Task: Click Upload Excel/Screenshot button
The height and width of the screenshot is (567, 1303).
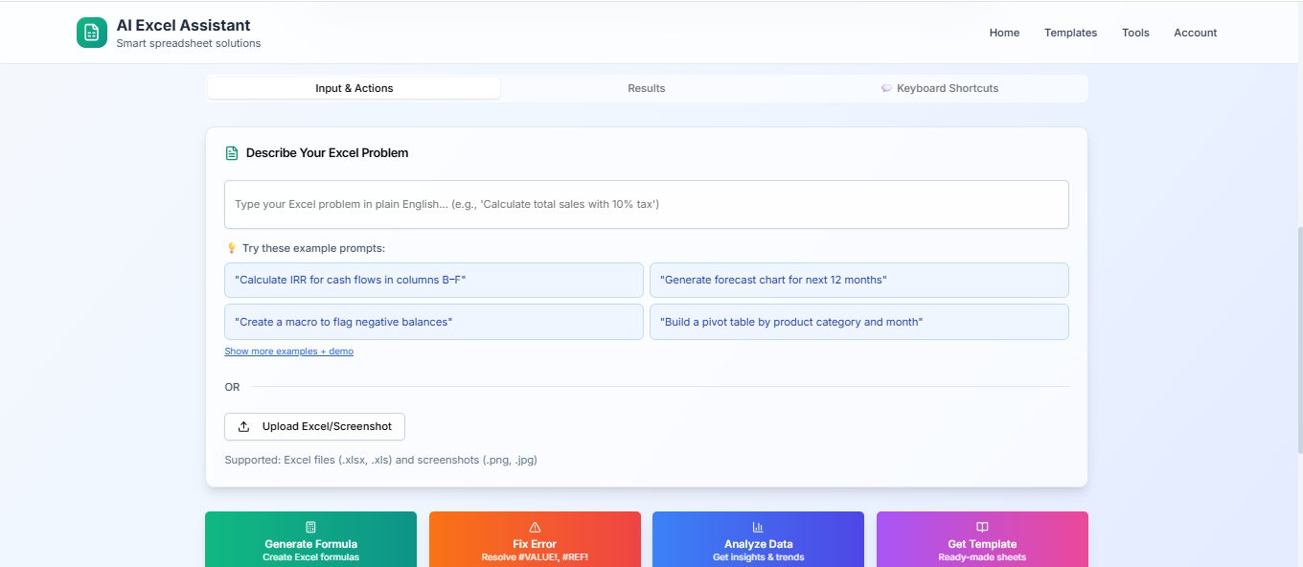Action: (x=314, y=426)
